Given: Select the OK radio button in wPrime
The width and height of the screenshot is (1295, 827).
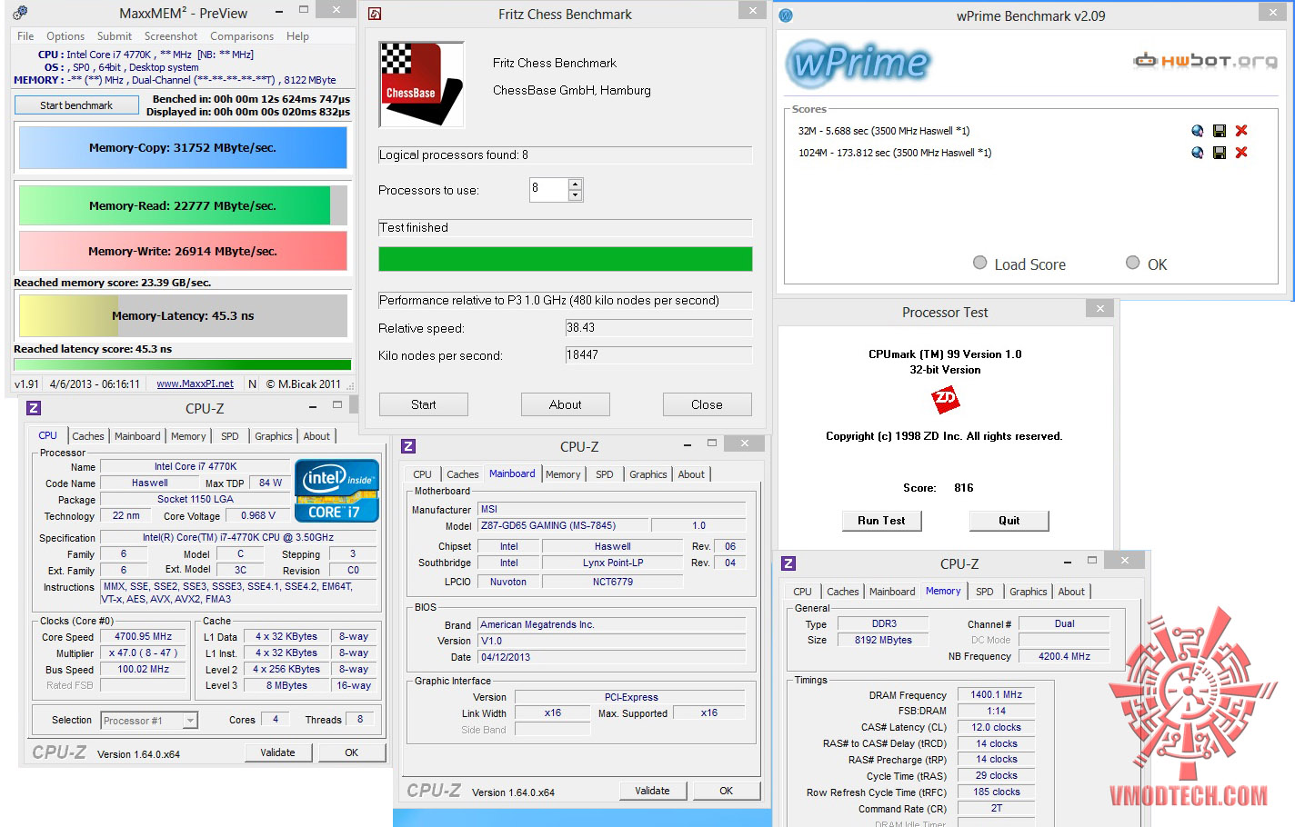Looking at the screenshot, I should 1132,263.
